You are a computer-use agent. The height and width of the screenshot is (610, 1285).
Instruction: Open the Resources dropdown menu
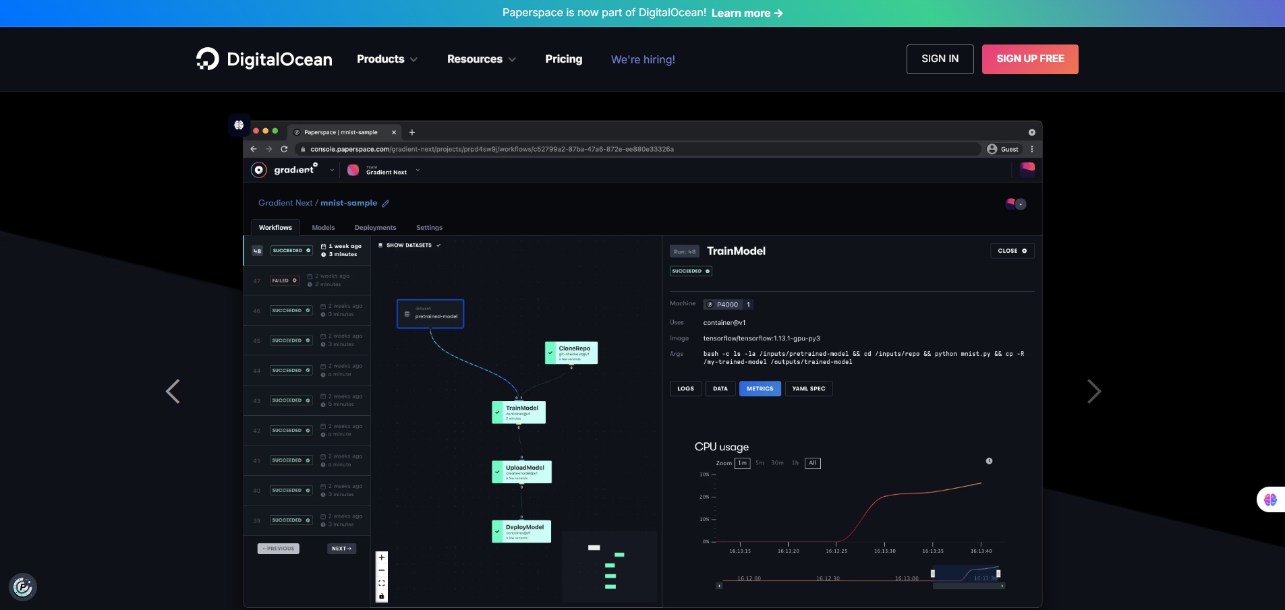click(x=482, y=59)
